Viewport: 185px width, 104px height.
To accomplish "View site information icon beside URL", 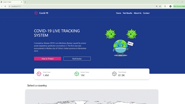I will coord(10,6).
